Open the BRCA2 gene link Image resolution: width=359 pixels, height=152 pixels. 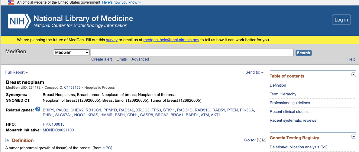click(x=162, y=115)
